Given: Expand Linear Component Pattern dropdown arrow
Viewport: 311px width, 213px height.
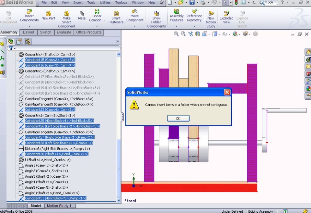Looking at the screenshot, I should (97, 26).
